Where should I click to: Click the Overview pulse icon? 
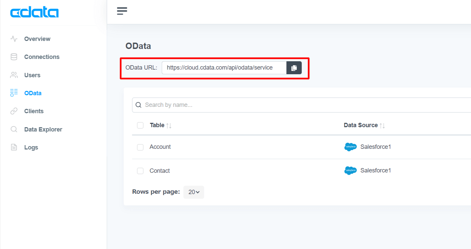pos(14,39)
